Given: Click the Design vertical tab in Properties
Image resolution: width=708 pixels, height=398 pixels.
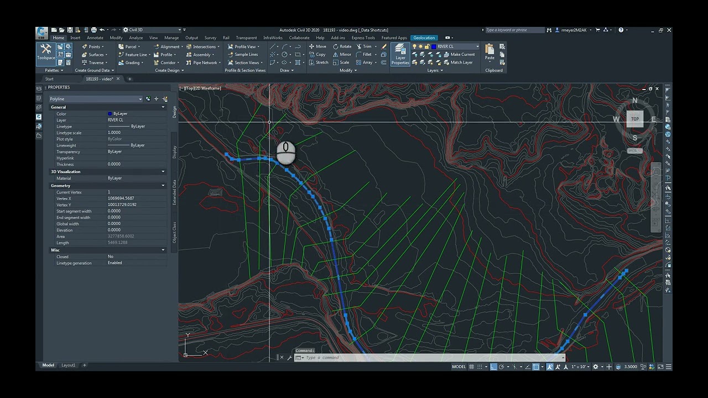Looking at the screenshot, I should point(175,112).
